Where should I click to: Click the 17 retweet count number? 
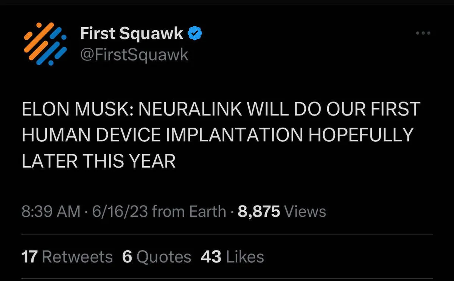click(30, 257)
